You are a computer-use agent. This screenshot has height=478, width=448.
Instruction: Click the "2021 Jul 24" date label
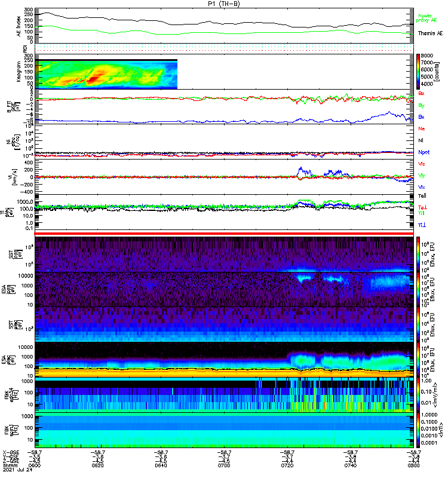(17, 470)
